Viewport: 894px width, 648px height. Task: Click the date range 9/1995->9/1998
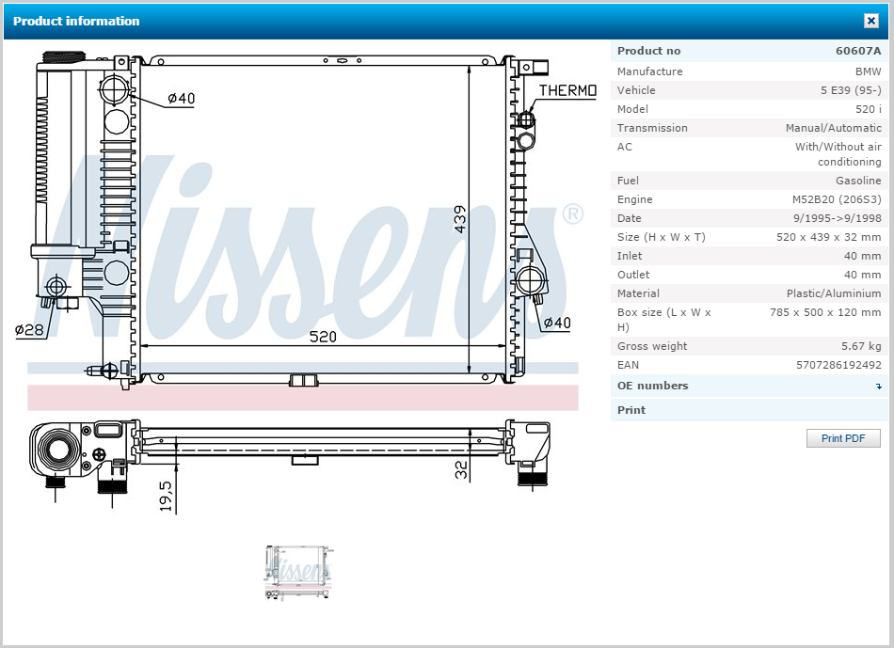(x=837, y=218)
